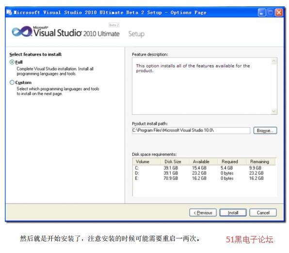This screenshot has width=289, height=253.
Task: Click the 'Complete Visual Studio installation' description
Action: pyautogui.click(x=55, y=71)
